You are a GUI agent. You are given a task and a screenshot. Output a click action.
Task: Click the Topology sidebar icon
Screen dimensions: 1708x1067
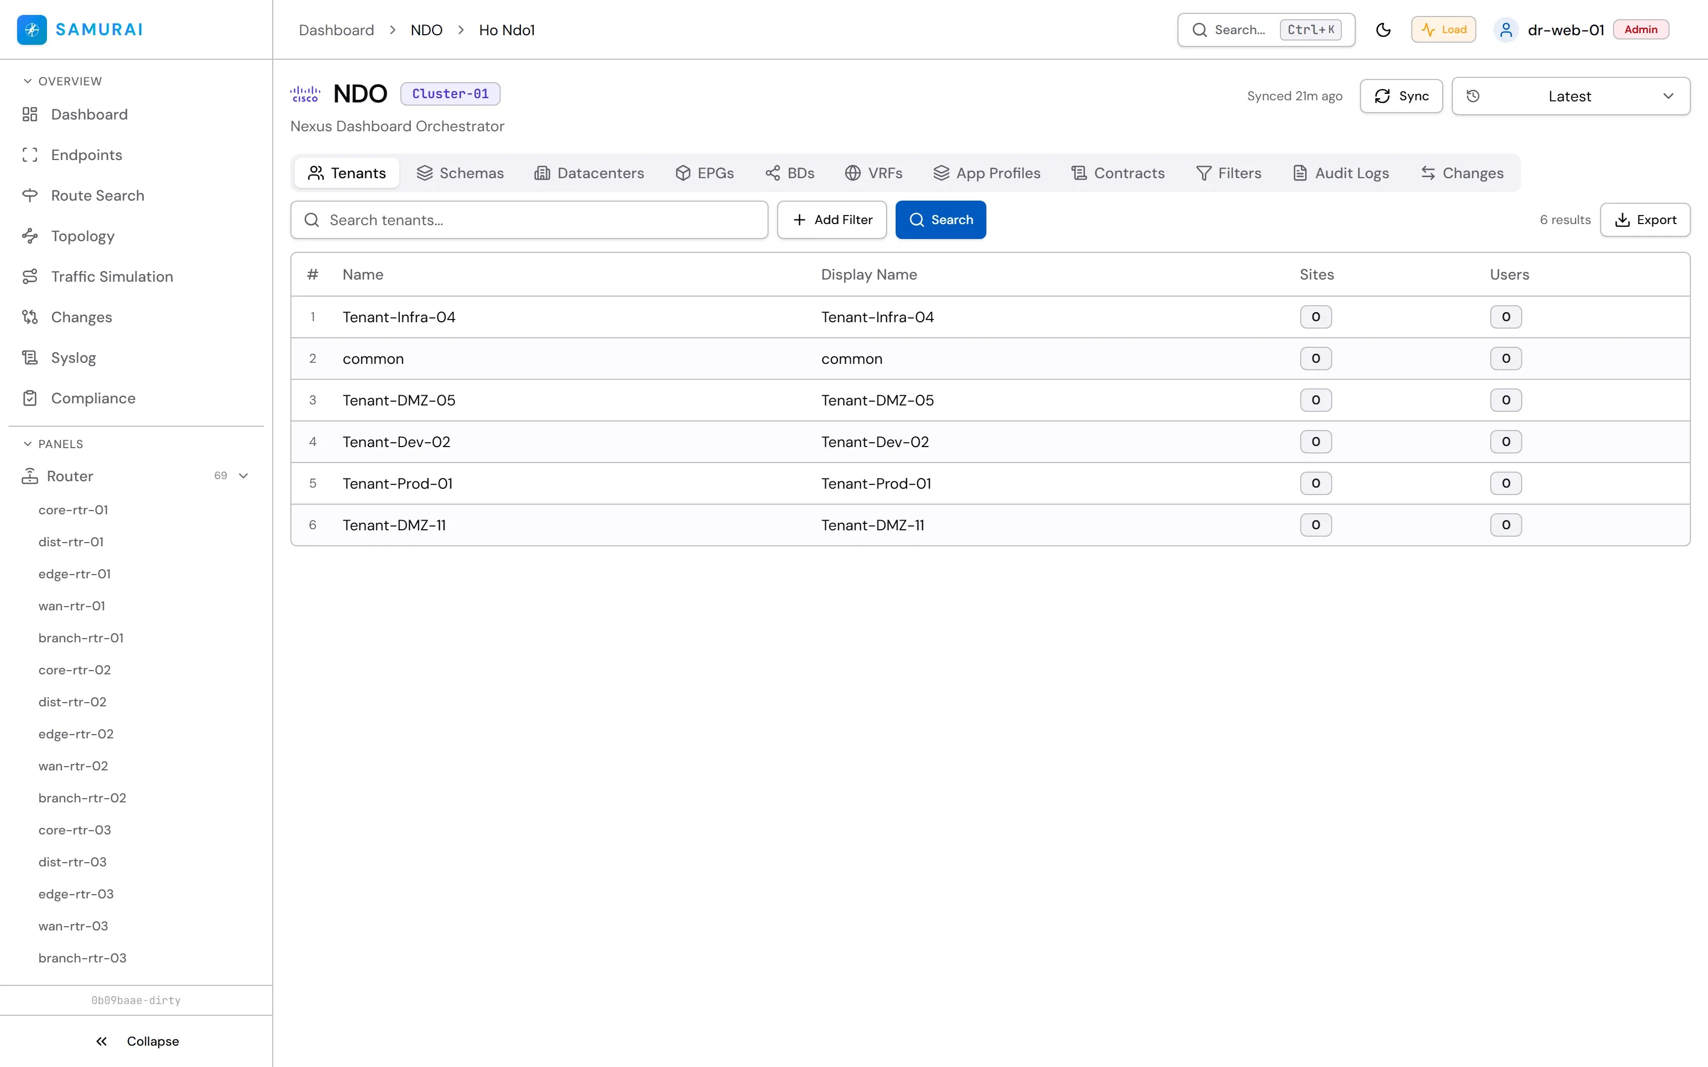pyautogui.click(x=30, y=236)
